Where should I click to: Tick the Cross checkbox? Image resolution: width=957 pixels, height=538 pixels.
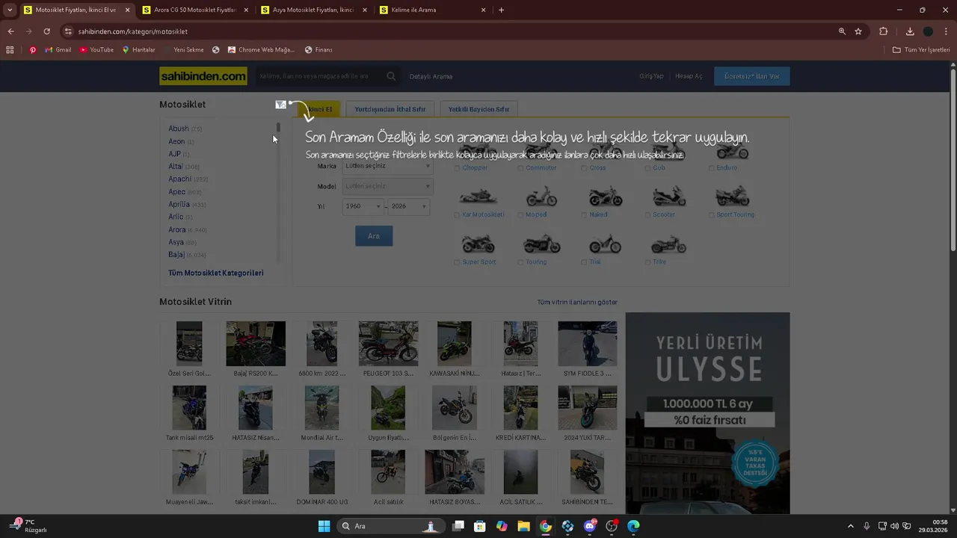tap(585, 168)
